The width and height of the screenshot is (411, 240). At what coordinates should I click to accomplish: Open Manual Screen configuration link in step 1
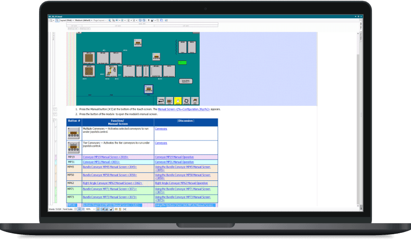click(x=184, y=109)
